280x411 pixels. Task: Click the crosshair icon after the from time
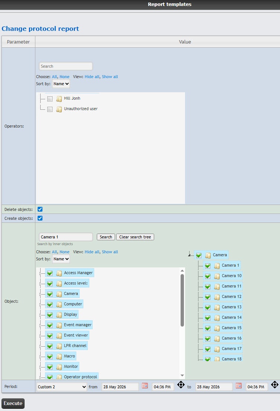[181, 385]
